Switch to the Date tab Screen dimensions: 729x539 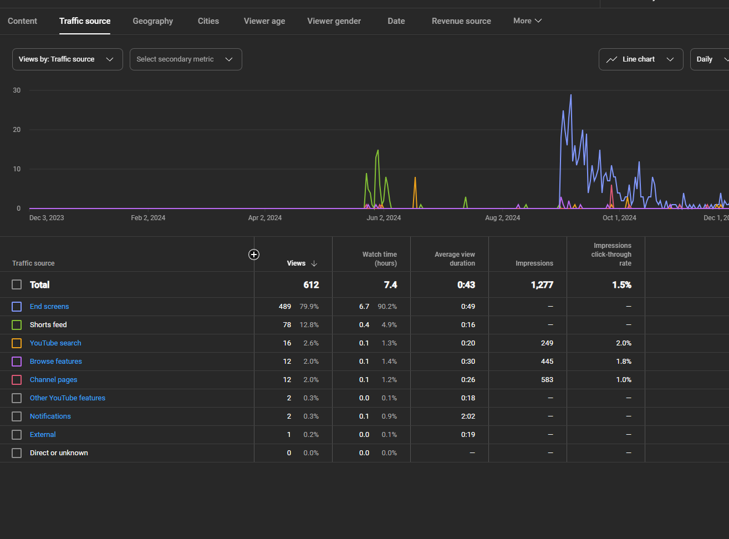point(396,21)
